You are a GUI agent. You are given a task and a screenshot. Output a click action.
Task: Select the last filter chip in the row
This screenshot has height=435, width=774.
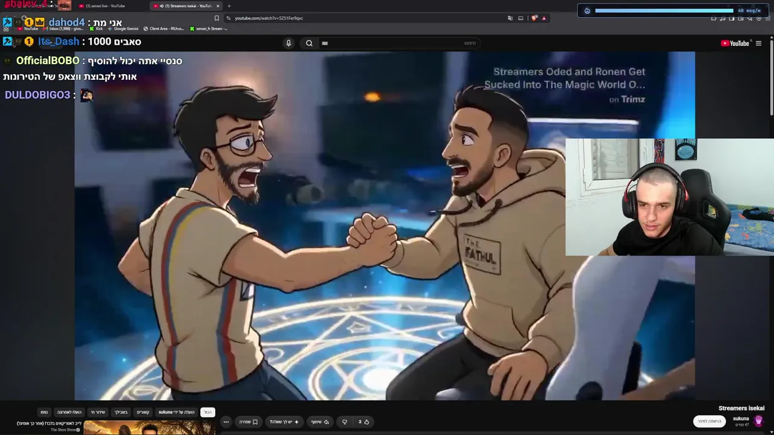(x=44, y=412)
